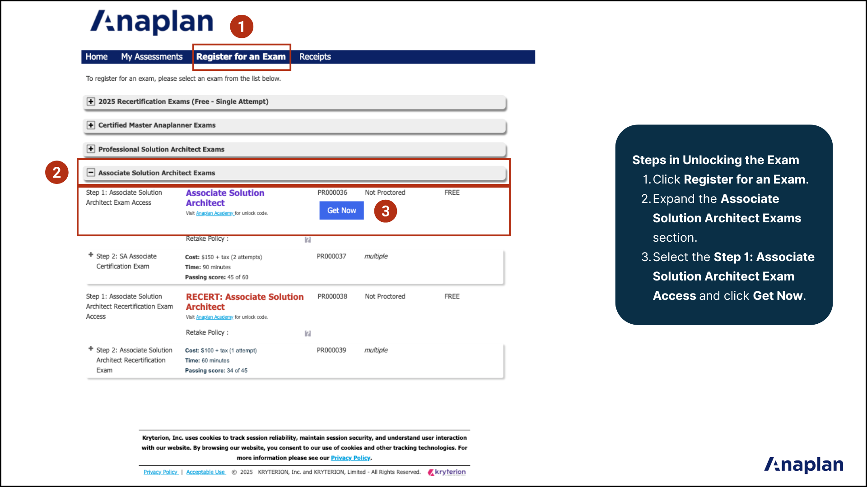Click 'Cost: $100 + tax (1 attempt)' text
Screen dimensions: 867x487
pyautogui.click(x=221, y=350)
